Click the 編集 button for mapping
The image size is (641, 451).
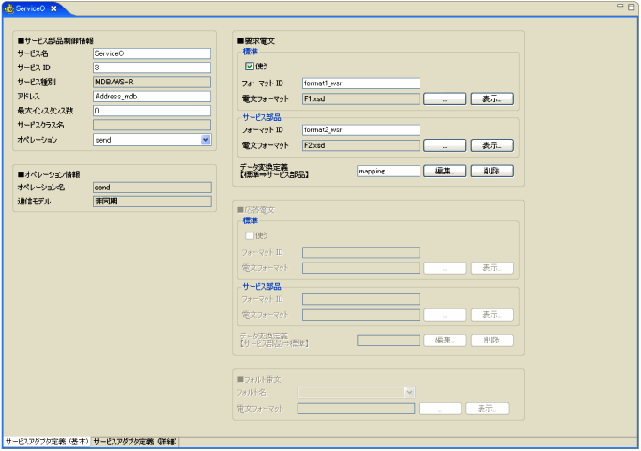pos(445,171)
